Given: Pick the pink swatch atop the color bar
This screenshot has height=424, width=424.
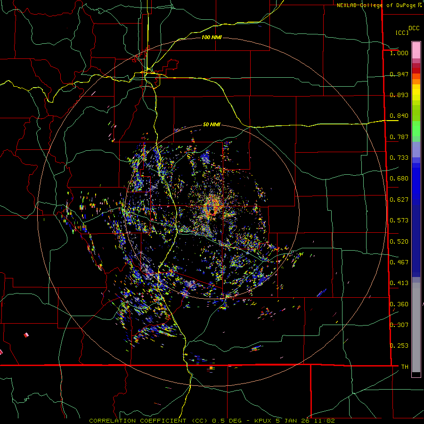Looking at the screenshot, I should (416, 50).
